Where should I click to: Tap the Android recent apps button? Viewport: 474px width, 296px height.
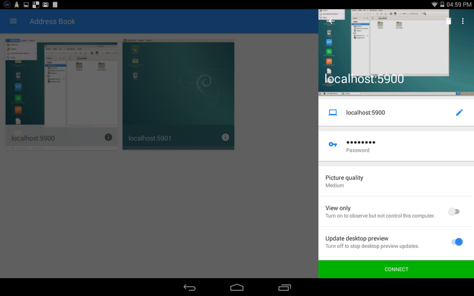point(284,287)
